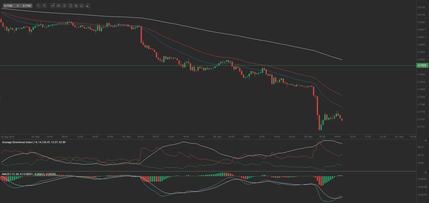Click the 29. Sep date on time axis
This screenshot has height=203, width=429.
[x=308, y=137]
